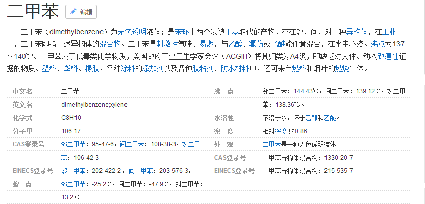Open the 橡胶 link
The width and height of the screenshot is (425, 204).
[92, 68]
